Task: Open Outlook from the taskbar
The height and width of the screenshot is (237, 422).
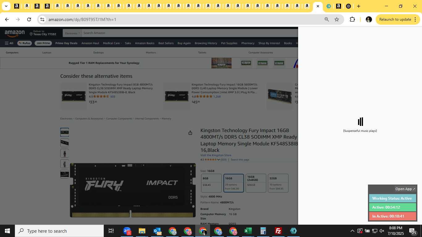Action: coord(157,231)
